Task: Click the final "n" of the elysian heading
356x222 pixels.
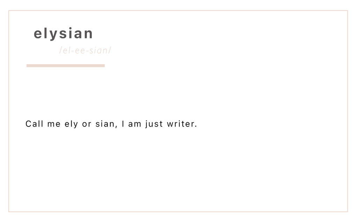Action: click(89, 34)
